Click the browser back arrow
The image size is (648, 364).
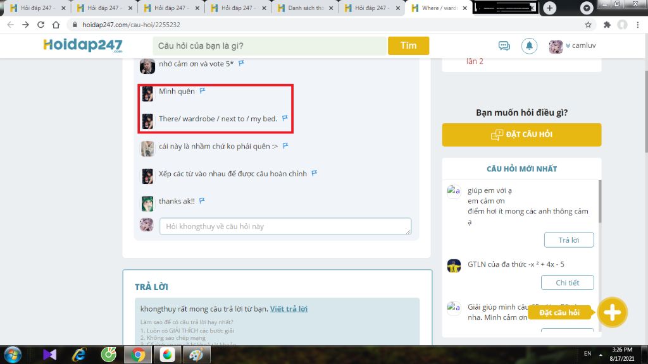10,25
